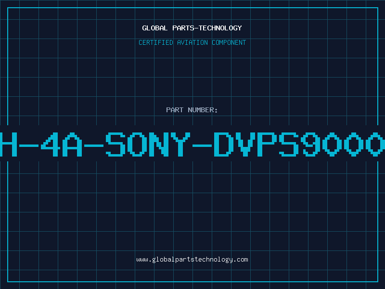This screenshot has height=289, width=385.
Task: Click the GLOBAL PARTS-TECHNOLOGY title
Action: pos(192,28)
